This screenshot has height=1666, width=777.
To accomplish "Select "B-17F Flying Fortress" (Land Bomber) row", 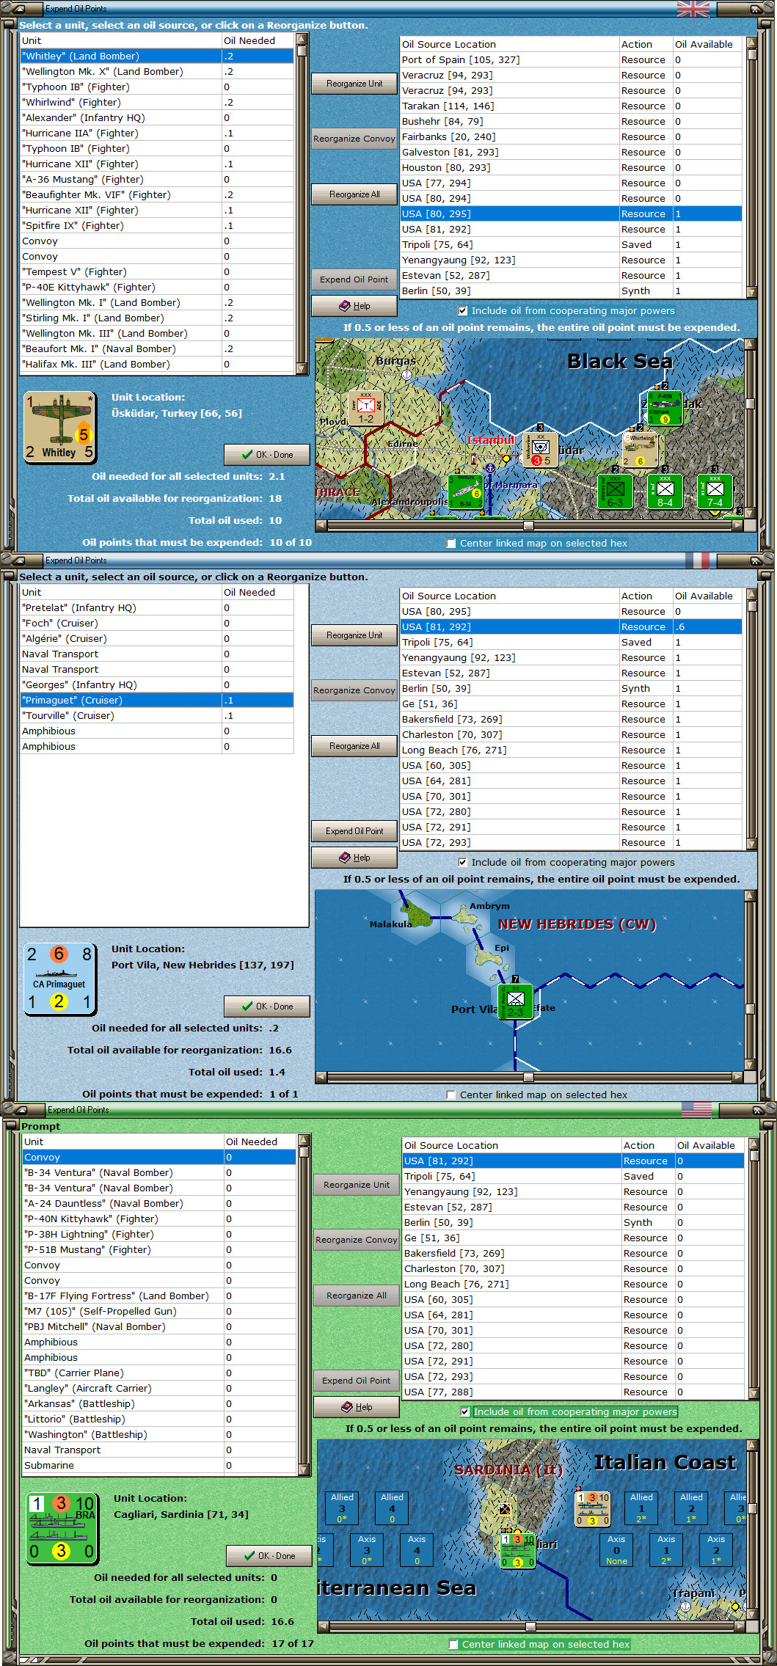I will click(159, 1296).
